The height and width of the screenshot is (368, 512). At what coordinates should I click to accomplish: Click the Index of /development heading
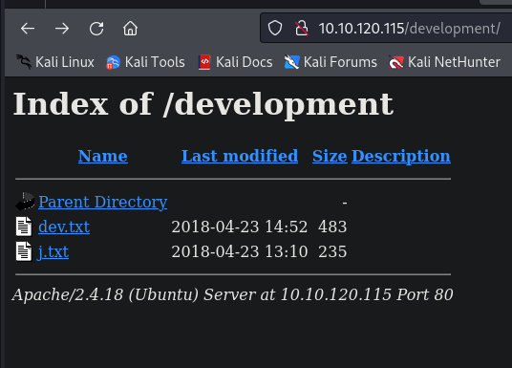pyautogui.click(x=203, y=104)
